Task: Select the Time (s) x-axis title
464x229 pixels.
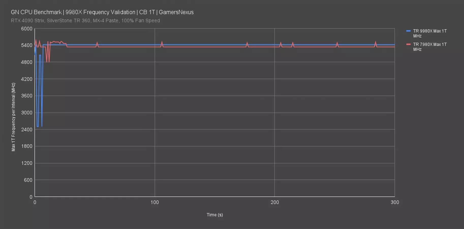Action: tap(215, 215)
